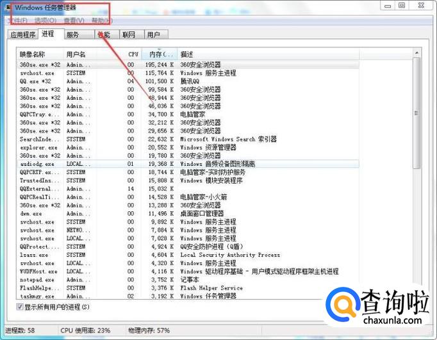Image resolution: width=437 pixels, height=340 pixels.
Task: Toggle 显示所有用户的进程 checkbox
Action: pyautogui.click(x=20, y=307)
